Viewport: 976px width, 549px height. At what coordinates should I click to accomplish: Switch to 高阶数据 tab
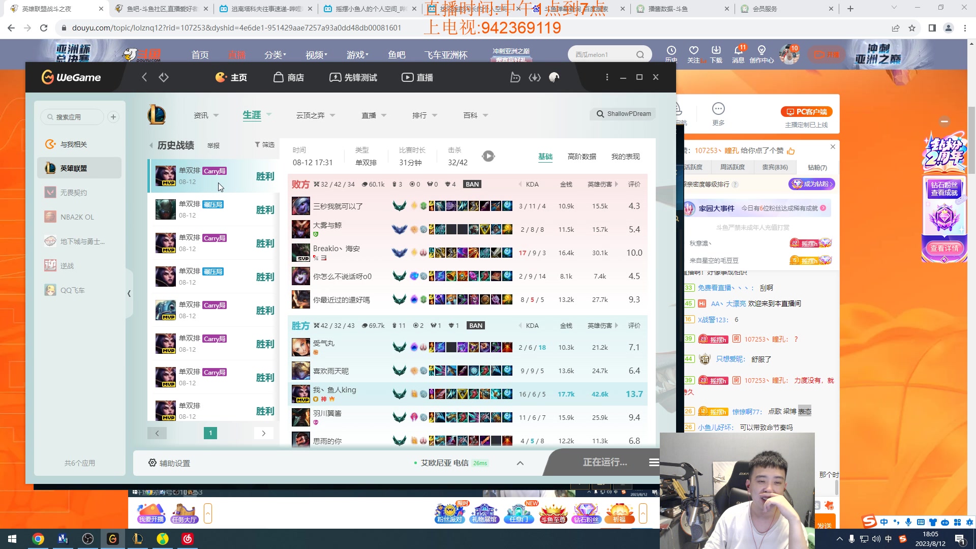point(582,157)
